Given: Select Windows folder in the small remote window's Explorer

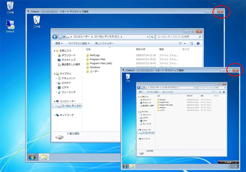Looking at the screenshot, I should pos(162,107).
